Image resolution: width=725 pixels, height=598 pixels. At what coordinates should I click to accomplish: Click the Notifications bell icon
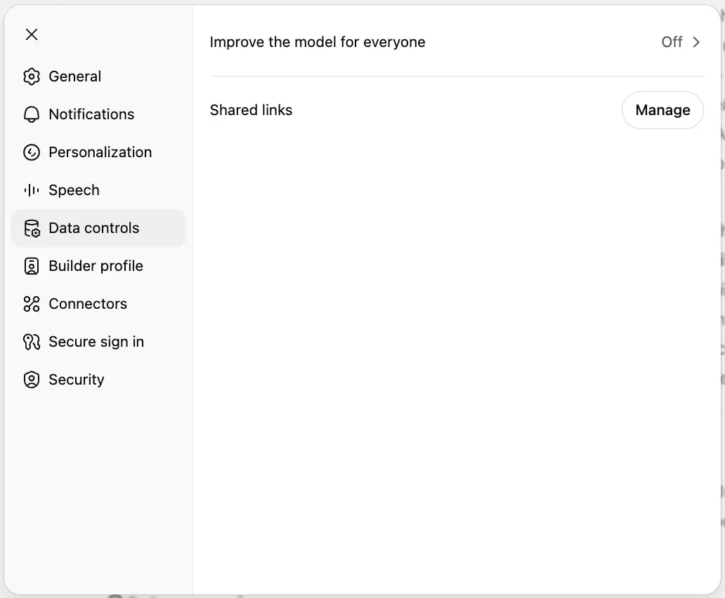(32, 114)
